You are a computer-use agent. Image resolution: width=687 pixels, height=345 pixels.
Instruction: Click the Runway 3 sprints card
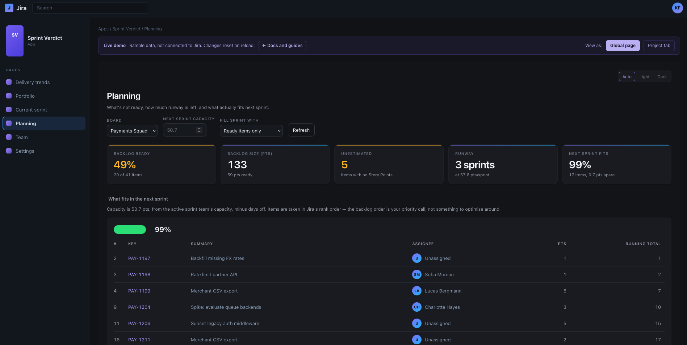coord(503,164)
